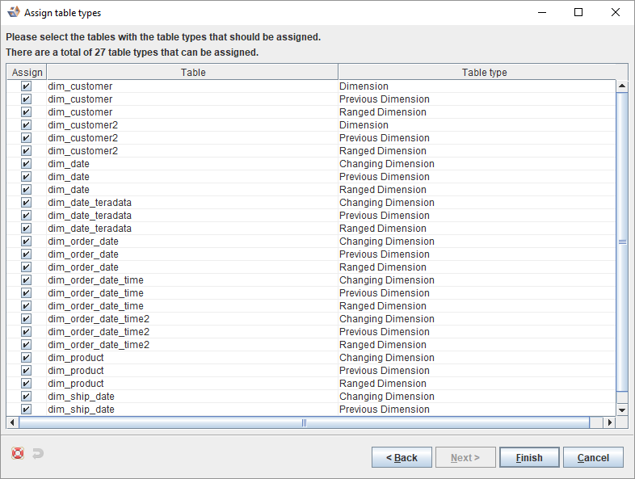635x479 pixels.
Task: Uncheck dim_order_date_time Previous Dimension checkbox
Action: [x=26, y=293]
